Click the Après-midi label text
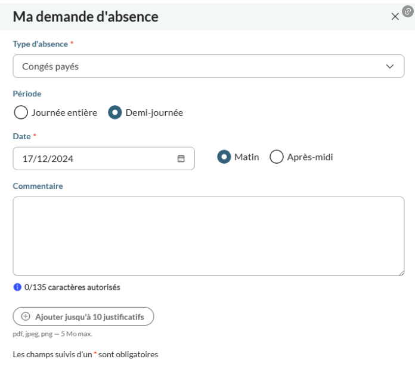The image size is (415, 365). [x=310, y=157]
